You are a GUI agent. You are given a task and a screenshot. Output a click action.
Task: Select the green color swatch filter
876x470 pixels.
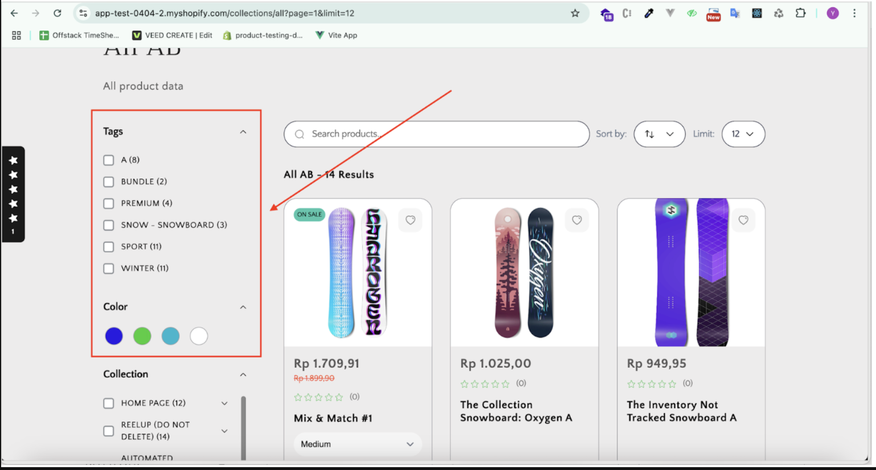point(142,336)
